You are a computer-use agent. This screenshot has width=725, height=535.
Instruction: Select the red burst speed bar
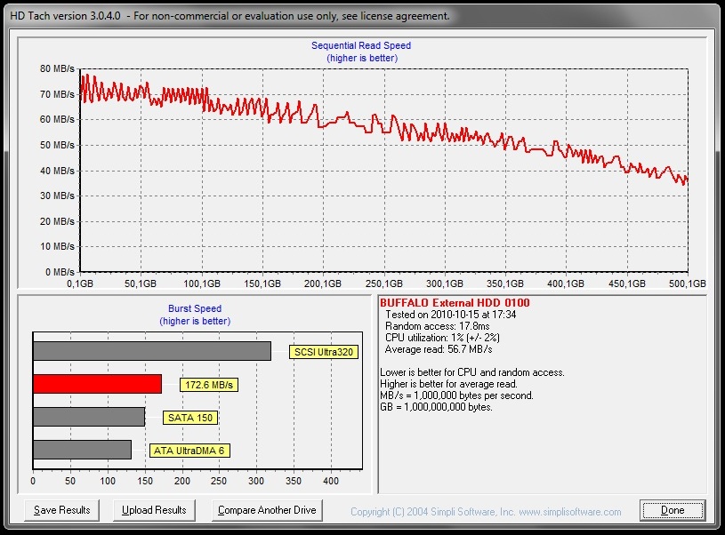pos(97,384)
